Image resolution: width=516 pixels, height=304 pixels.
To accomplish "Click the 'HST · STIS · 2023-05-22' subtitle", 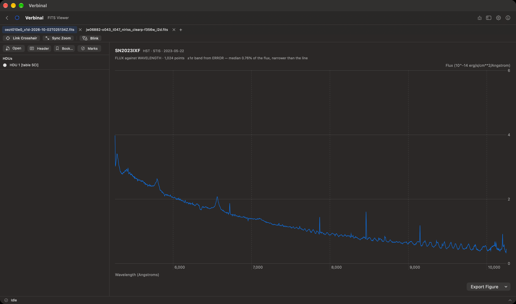I will (164, 51).
